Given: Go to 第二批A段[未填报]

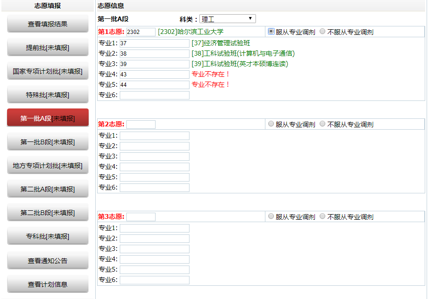Looking at the screenshot, I should click(x=48, y=189).
